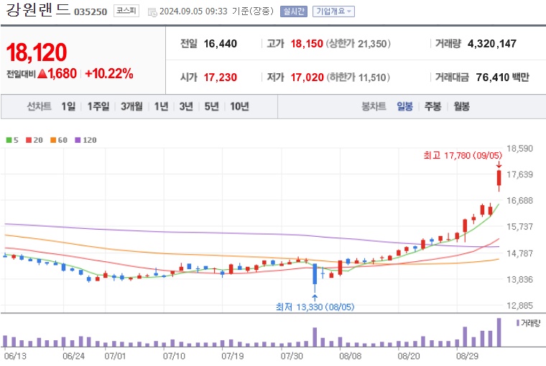The width and height of the screenshot is (546, 366).
Task: Click the purple 120-day moving average swatch
Action: coord(78,140)
